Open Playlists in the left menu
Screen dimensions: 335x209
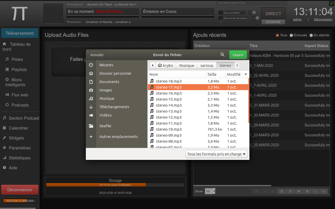point(19,69)
